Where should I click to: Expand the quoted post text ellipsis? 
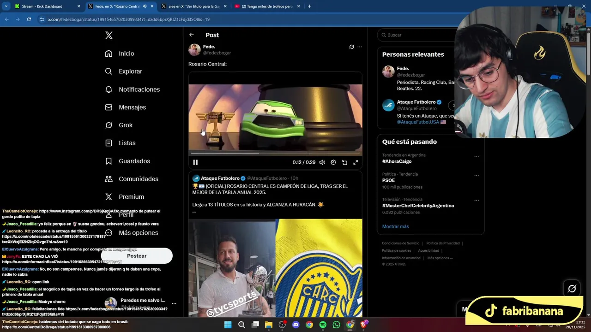click(194, 211)
